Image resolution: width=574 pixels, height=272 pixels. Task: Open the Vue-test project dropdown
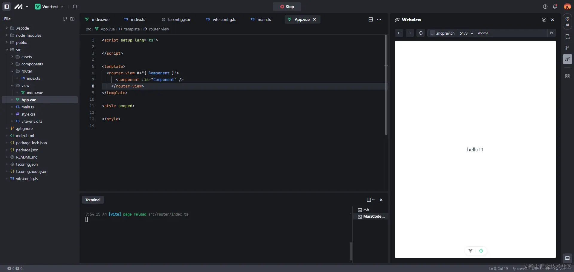pyautogui.click(x=49, y=7)
